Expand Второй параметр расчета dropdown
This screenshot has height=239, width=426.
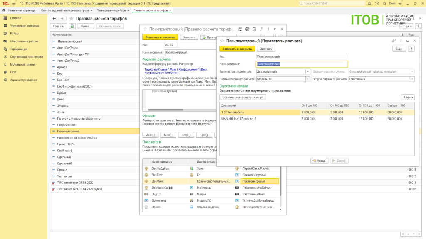412,79
